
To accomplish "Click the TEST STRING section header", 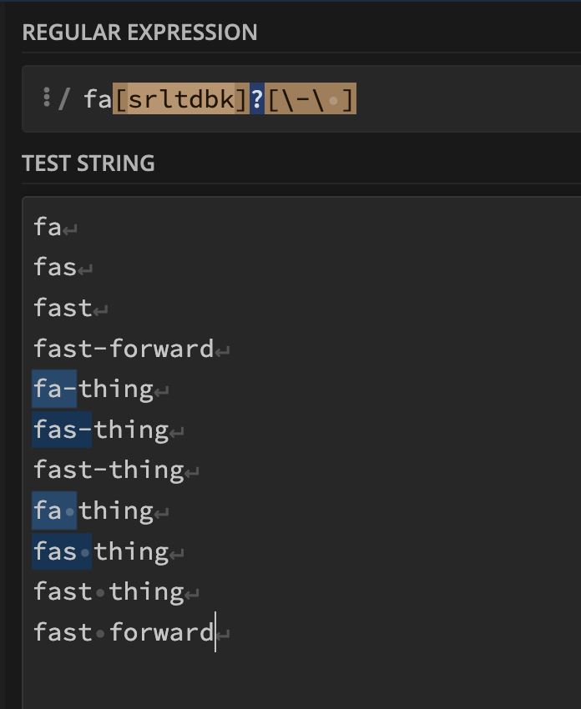I will click(88, 163).
